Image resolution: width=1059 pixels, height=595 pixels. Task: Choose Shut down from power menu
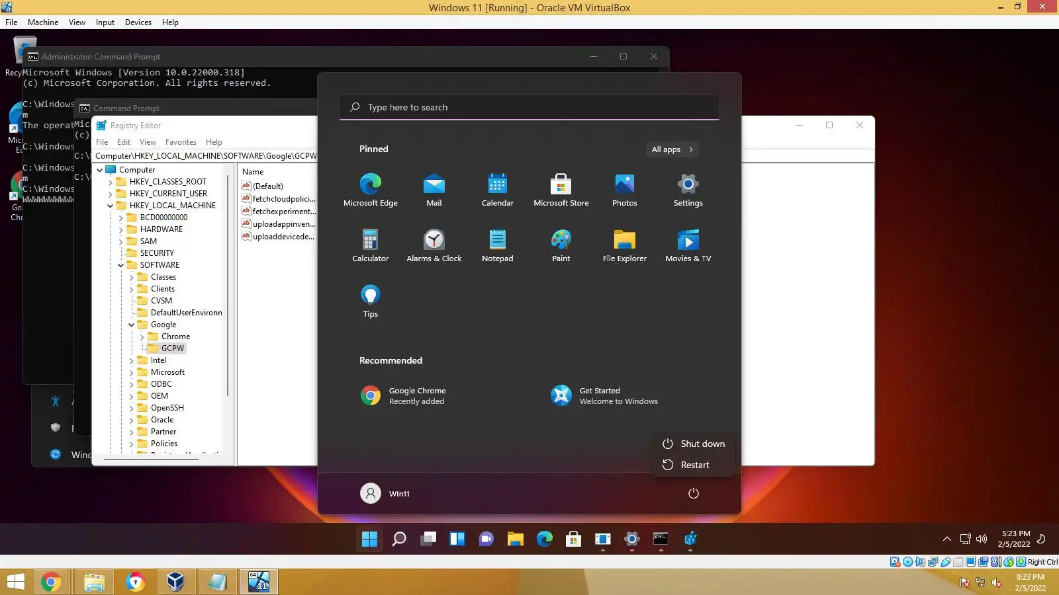tap(694, 444)
